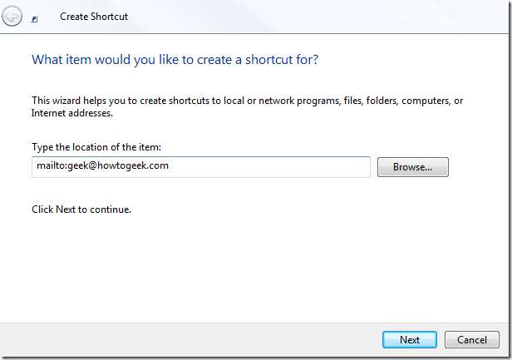Click the Back arrow button
Image resolution: width=512 pixels, height=360 pixels.
coord(12,16)
